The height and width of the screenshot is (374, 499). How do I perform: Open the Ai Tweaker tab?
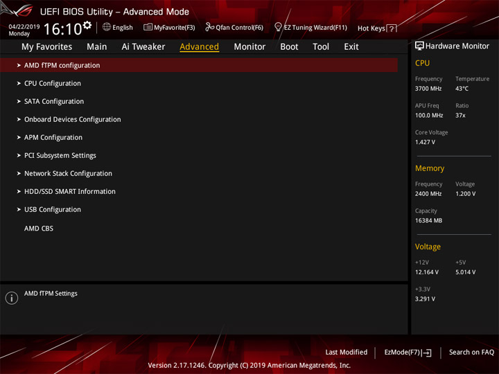click(x=143, y=47)
